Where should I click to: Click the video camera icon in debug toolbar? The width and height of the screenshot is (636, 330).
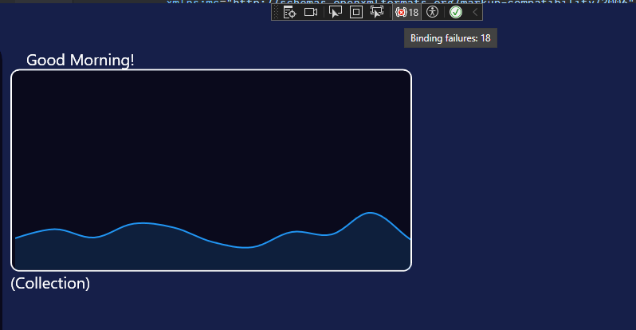point(311,12)
